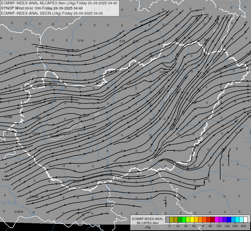The width and height of the screenshot is (251, 231).
Task: Click the 90 tick label on legend
Action: tap(210, 226)
